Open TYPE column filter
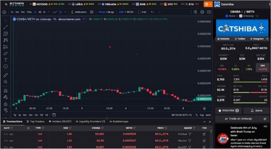271x149 pixels. pyautogui.click(x=43, y=128)
